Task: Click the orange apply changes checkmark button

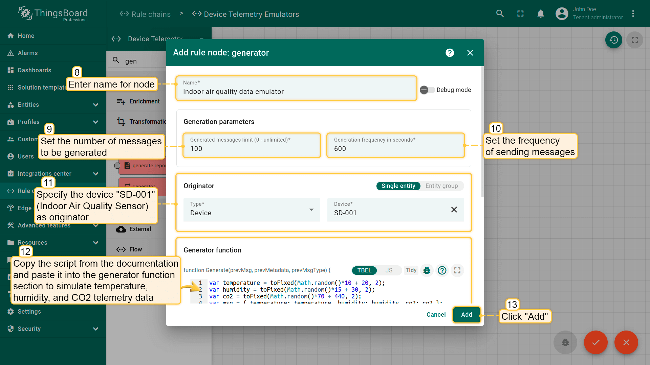Action: click(x=595, y=342)
